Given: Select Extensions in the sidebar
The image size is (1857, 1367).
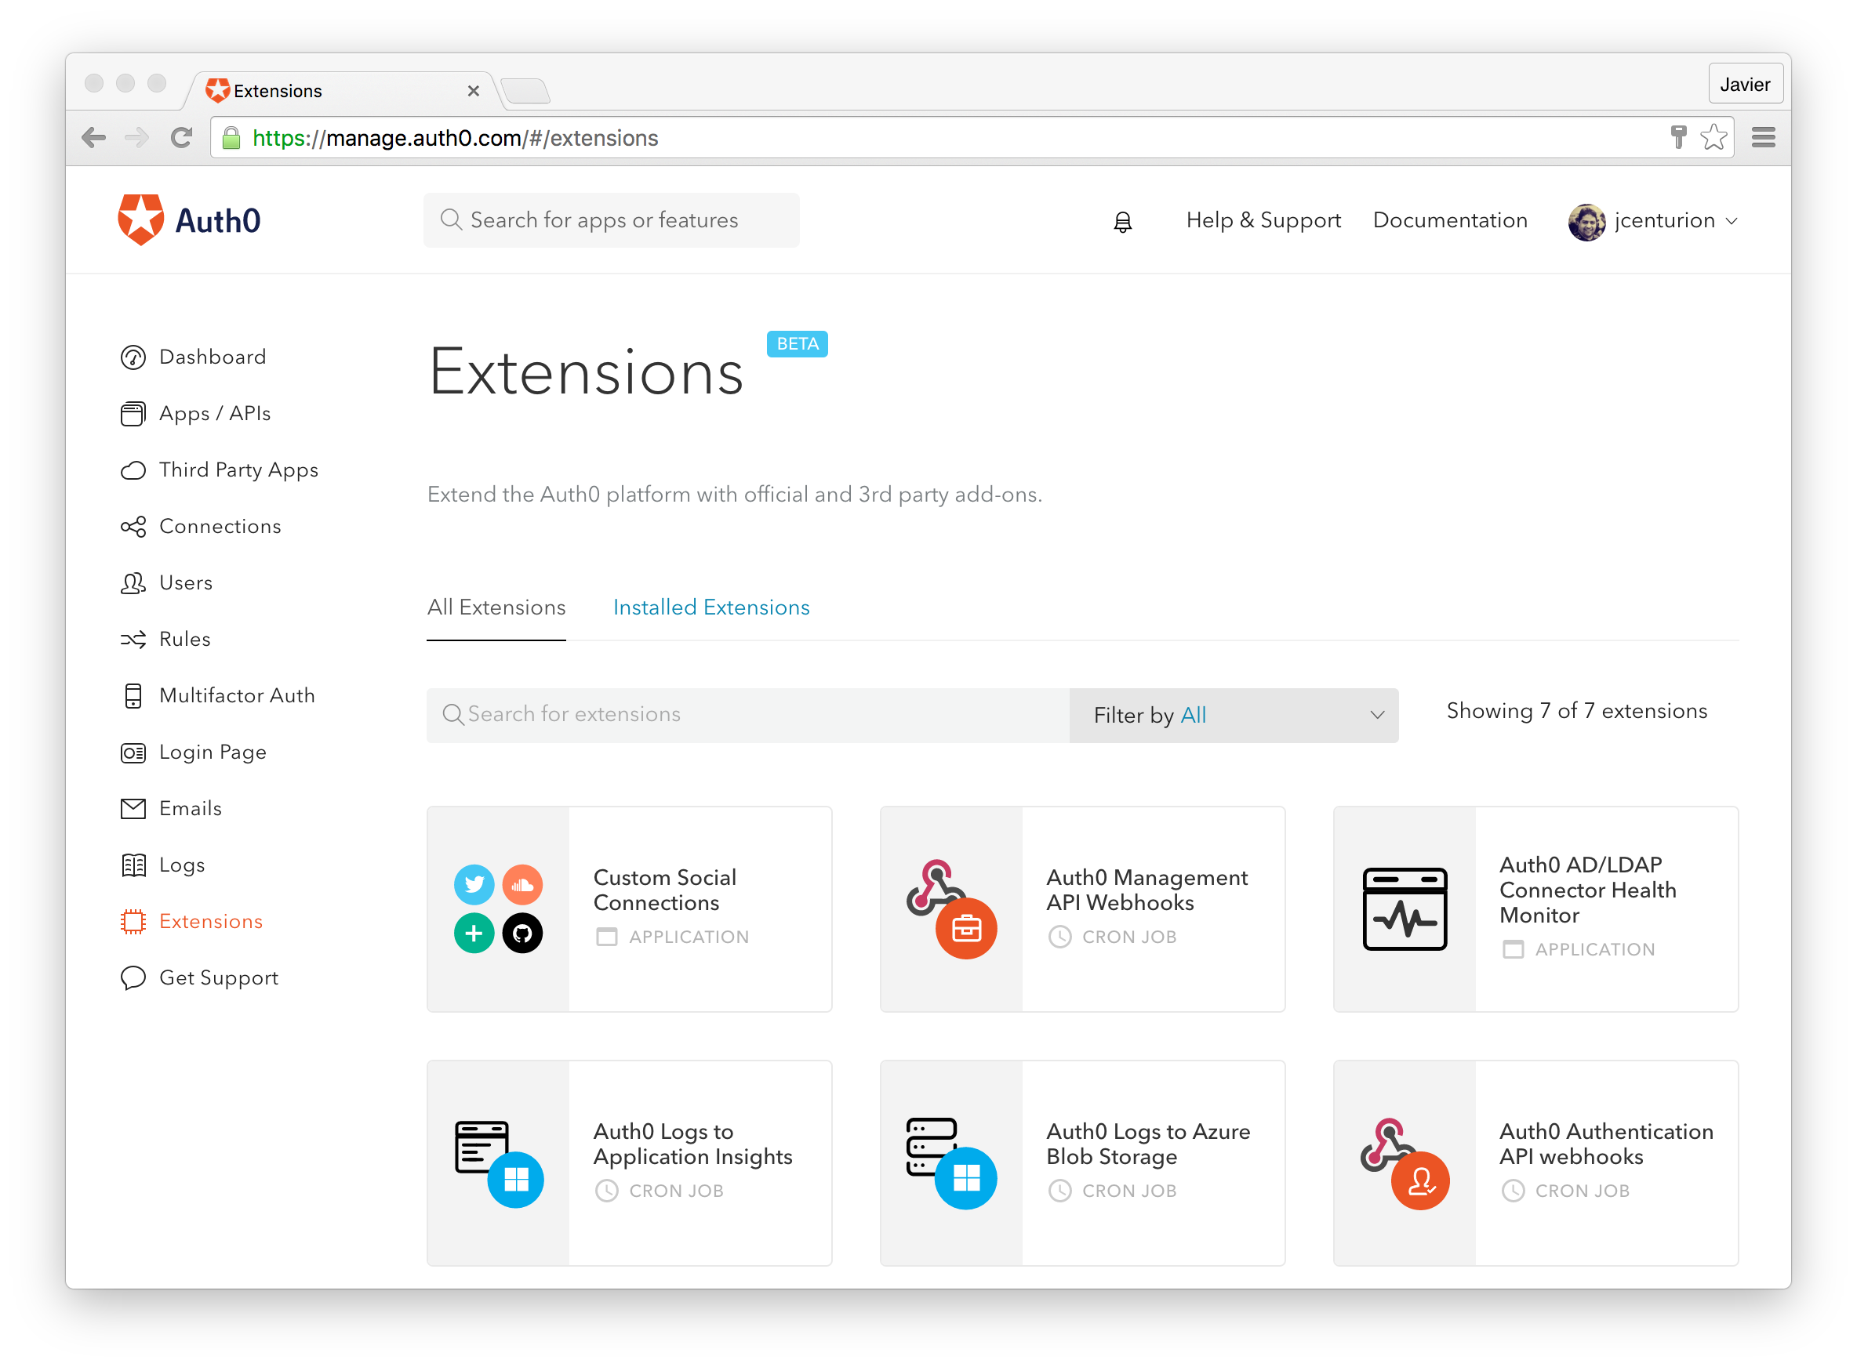Looking at the screenshot, I should click(x=210, y=921).
